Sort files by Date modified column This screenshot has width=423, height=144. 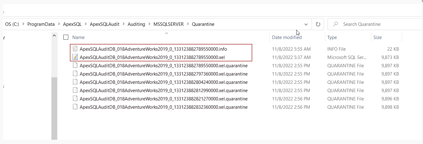[x=287, y=37]
